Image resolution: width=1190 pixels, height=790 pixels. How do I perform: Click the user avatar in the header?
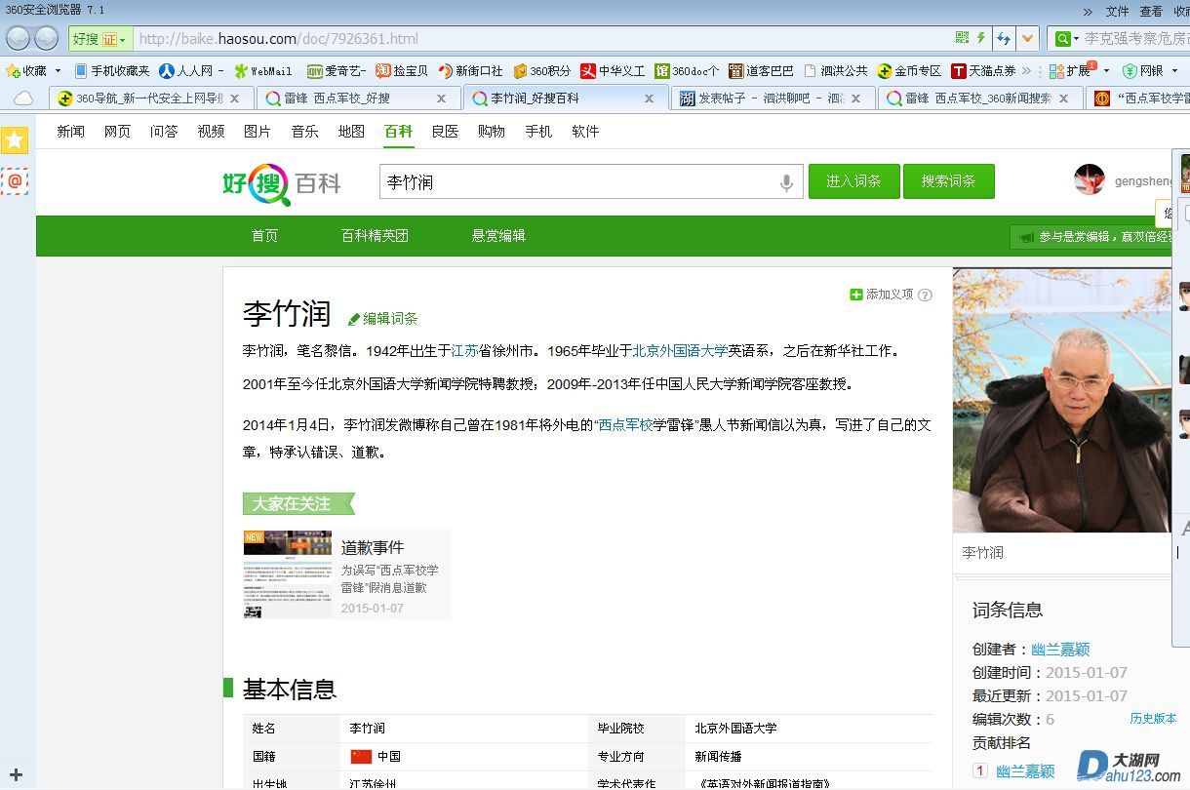pos(1089,180)
